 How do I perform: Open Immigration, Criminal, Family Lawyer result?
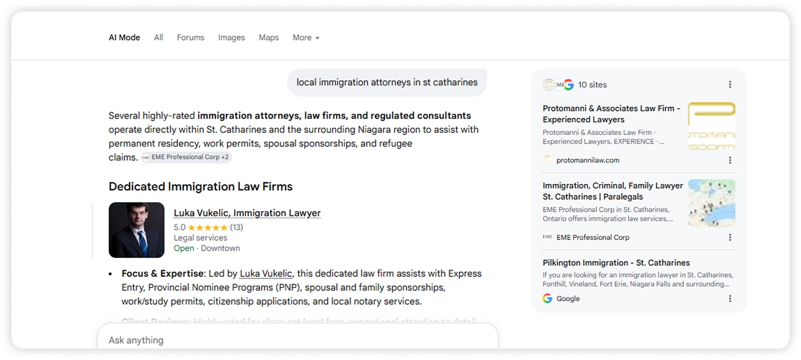[x=613, y=191]
